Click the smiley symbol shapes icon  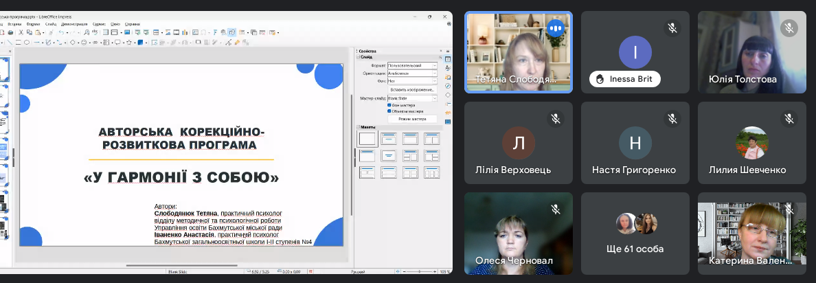(x=84, y=42)
